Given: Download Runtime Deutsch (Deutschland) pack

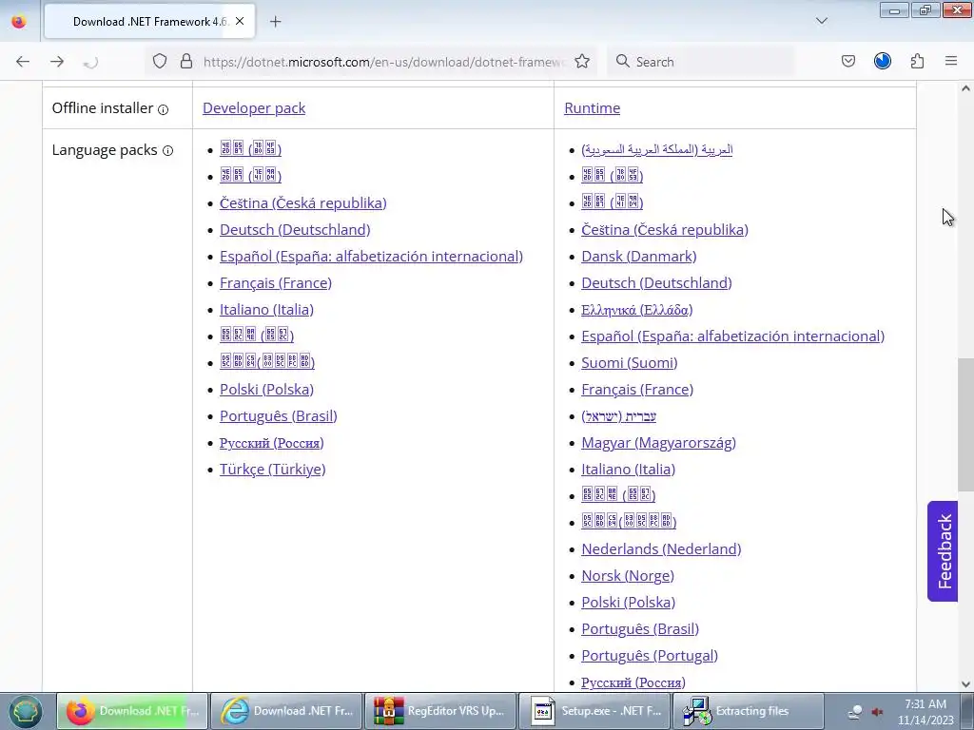Looking at the screenshot, I should tap(656, 283).
